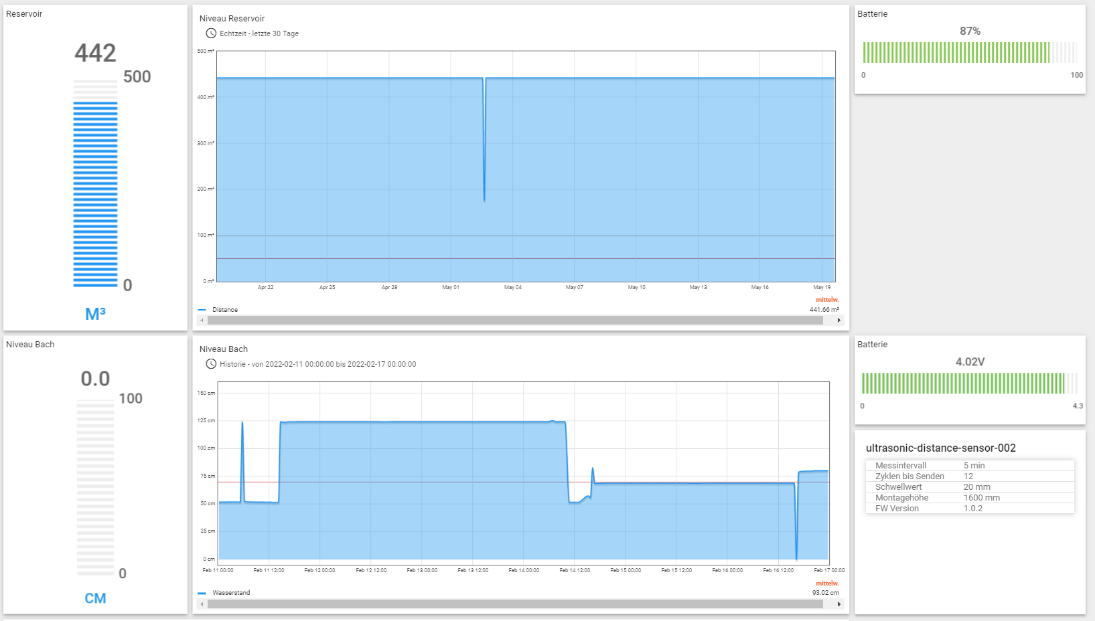Click the blue CM unit under Bach gauge

pos(95,598)
